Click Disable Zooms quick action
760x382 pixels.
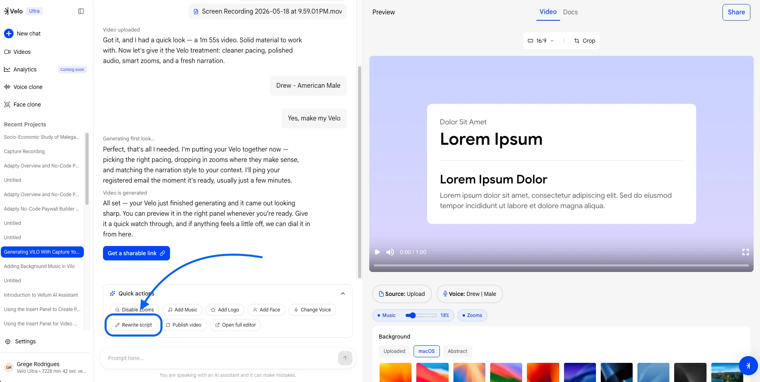(135, 310)
